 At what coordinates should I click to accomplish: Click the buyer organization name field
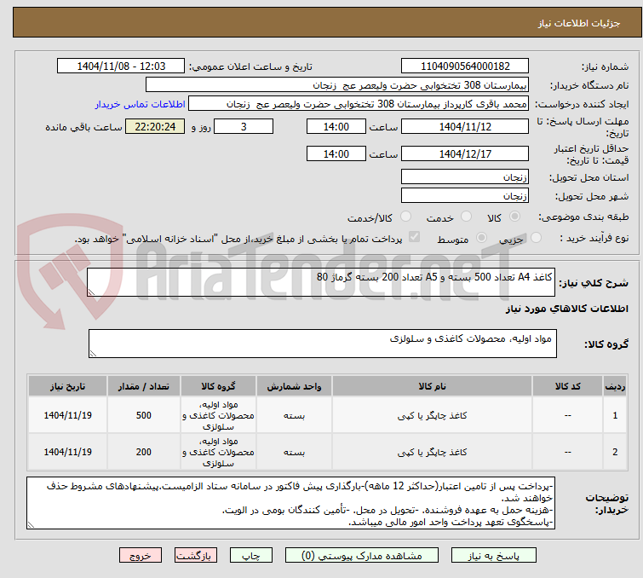[x=336, y=85]
